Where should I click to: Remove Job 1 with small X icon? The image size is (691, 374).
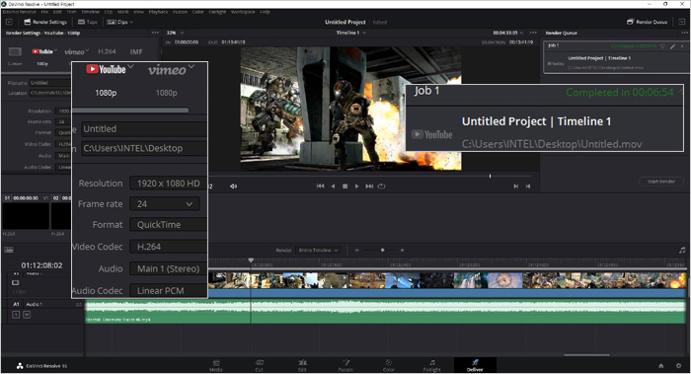pos(683,45)
